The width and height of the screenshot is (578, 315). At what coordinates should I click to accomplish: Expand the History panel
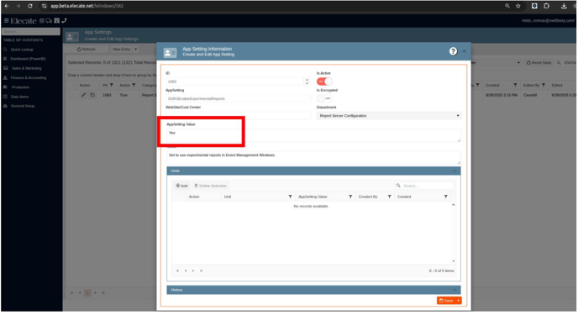(455, 290)
